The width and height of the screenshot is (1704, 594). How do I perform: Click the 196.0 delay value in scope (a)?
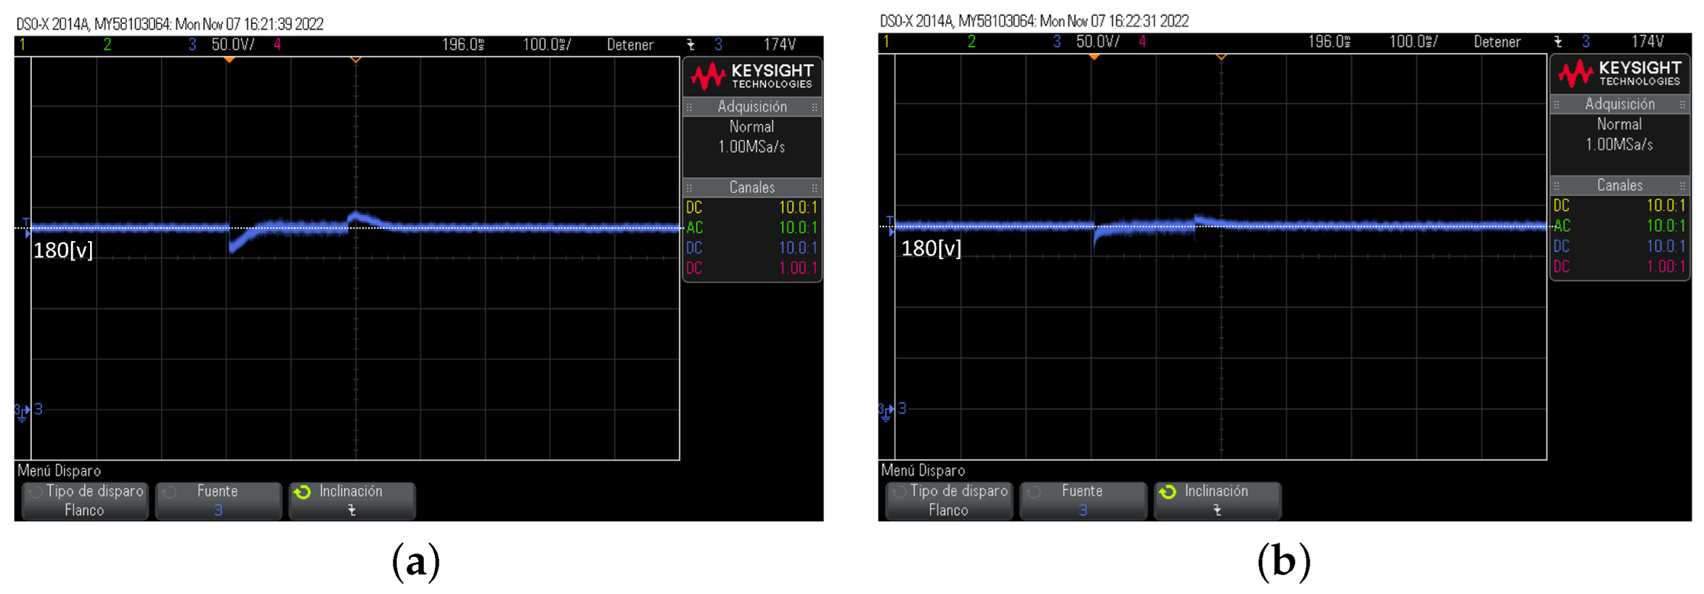click(463, 45)
